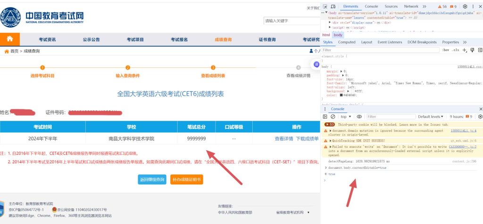Click the orange home icon in navbar
Image resolution: width=483 pixels, height=224 pixels.
tap(10, 39)
